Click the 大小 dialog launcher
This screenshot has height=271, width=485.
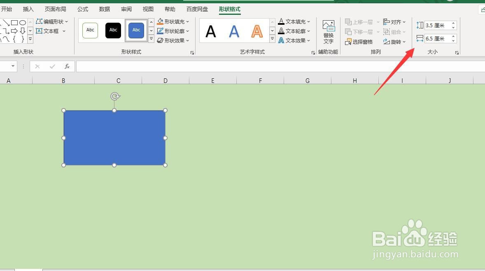point(457,52)
